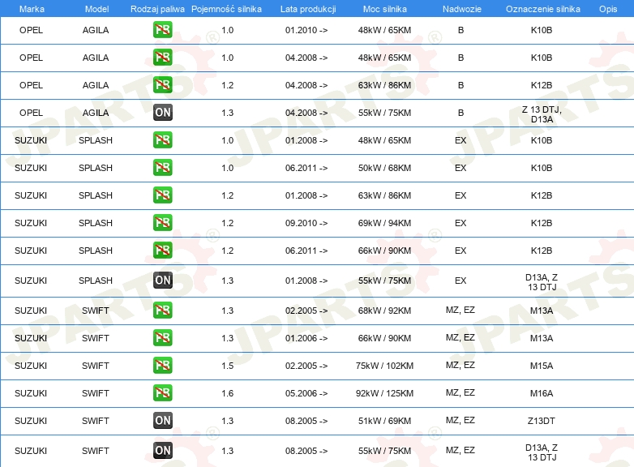This screenshot has height=467, width=634.
Task: Click the 51kW / 69KM power cell
Action: coord(384,421)
